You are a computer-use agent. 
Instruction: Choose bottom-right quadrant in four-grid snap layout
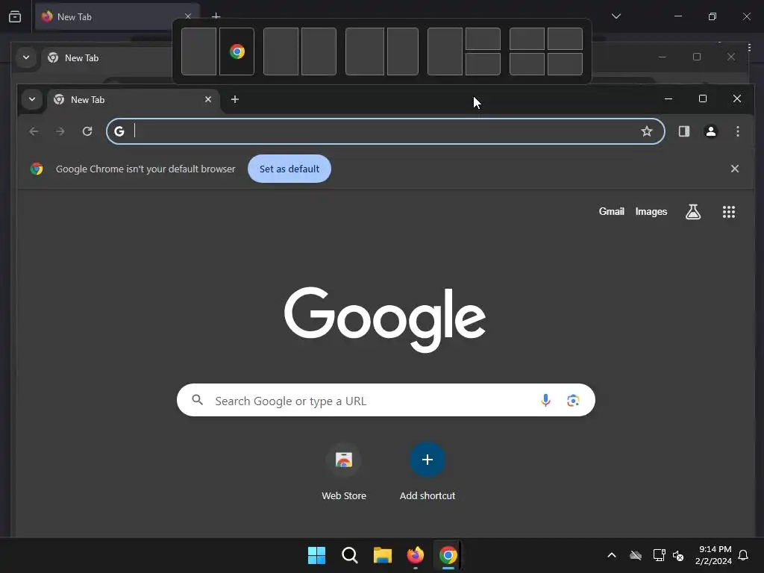pyautogui.click(x=566, y=64)
